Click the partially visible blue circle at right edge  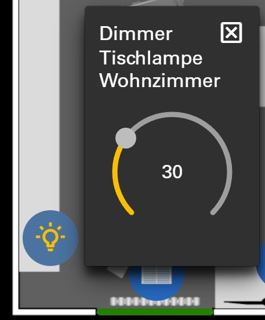[x=261, y=263]
